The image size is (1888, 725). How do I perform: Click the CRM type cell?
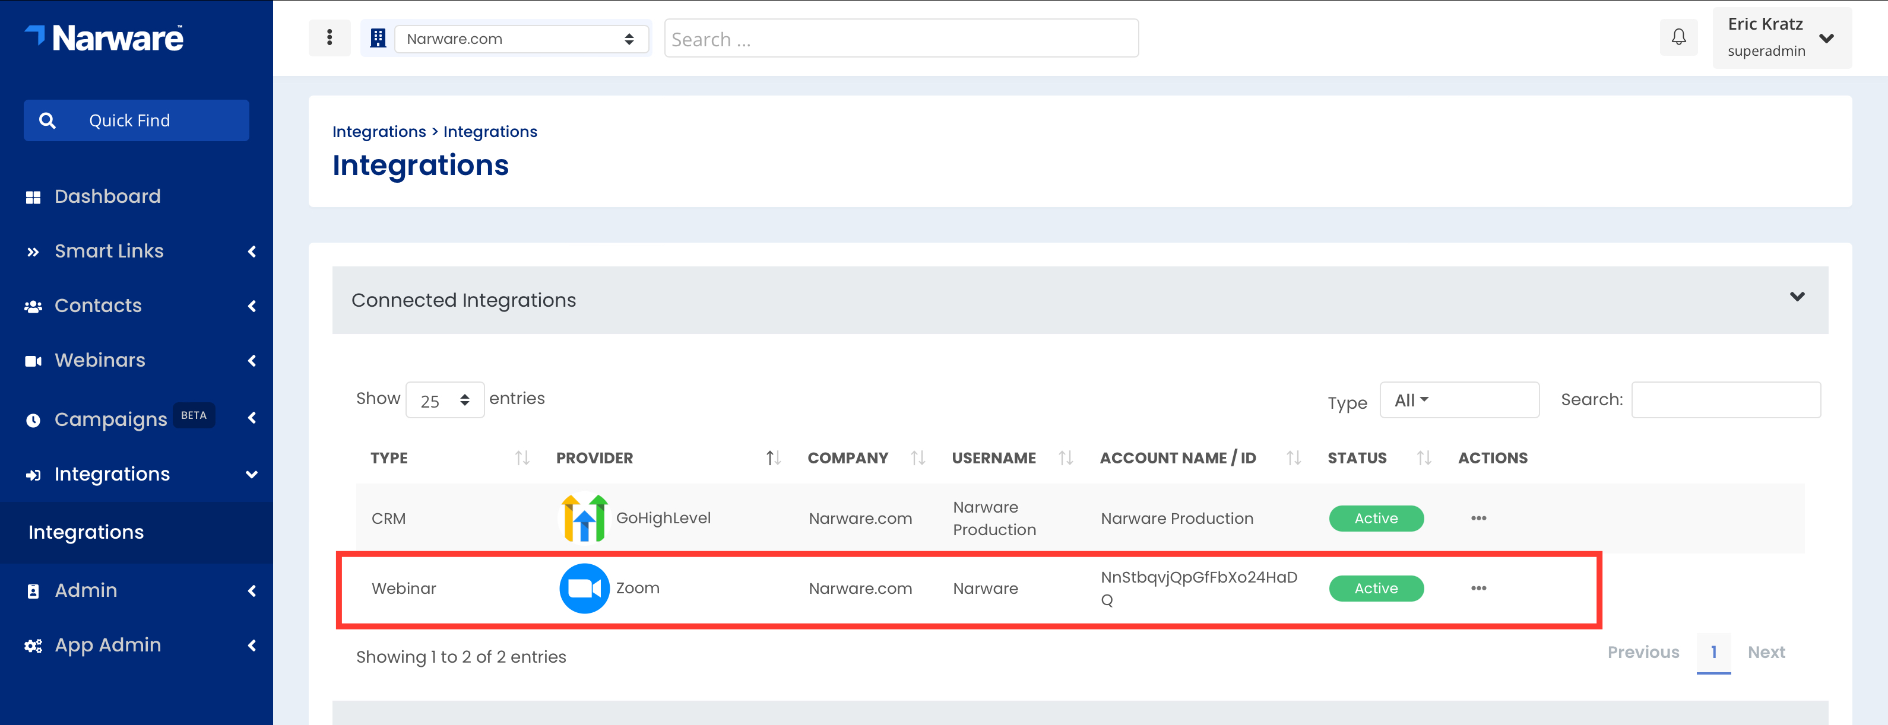pos(388,519)
